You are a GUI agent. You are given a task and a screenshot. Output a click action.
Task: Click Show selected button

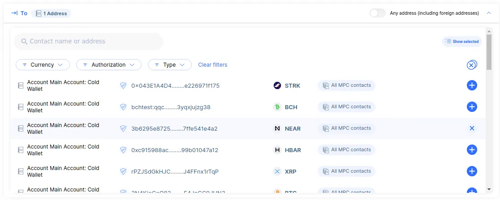[462, 42]
